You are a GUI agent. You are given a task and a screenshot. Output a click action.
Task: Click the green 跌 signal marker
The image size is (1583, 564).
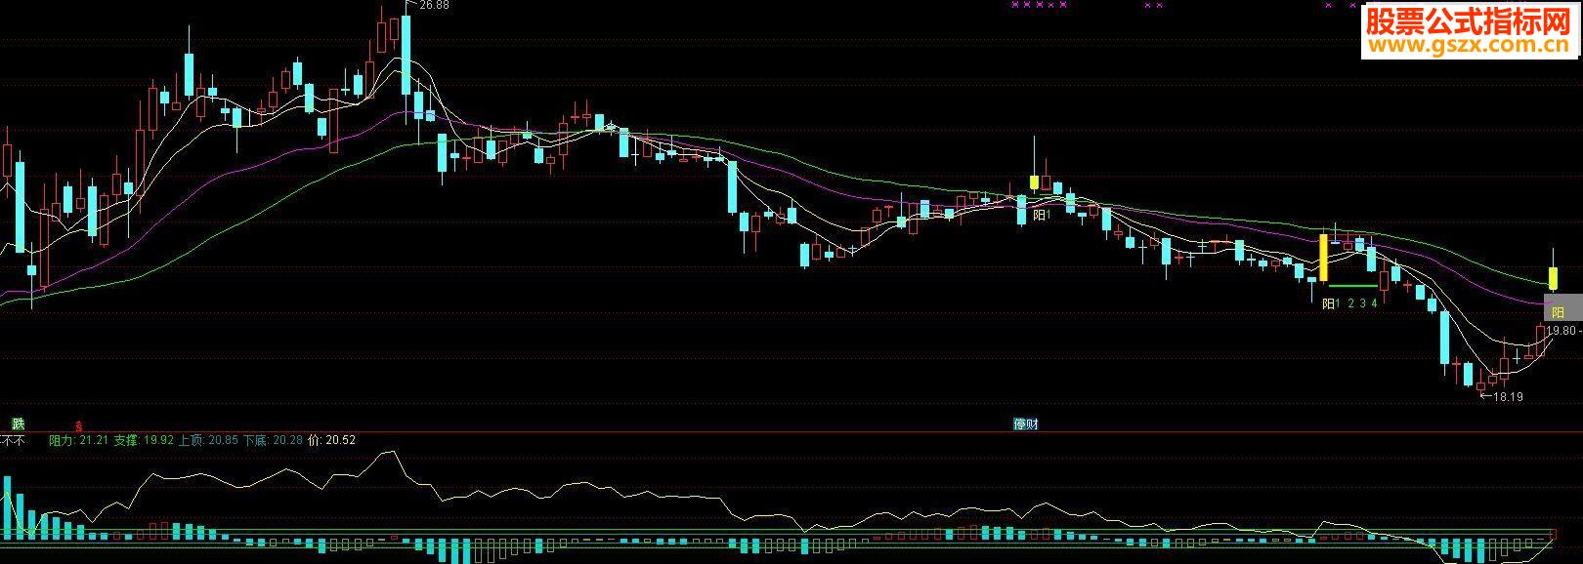coord(18,423)
